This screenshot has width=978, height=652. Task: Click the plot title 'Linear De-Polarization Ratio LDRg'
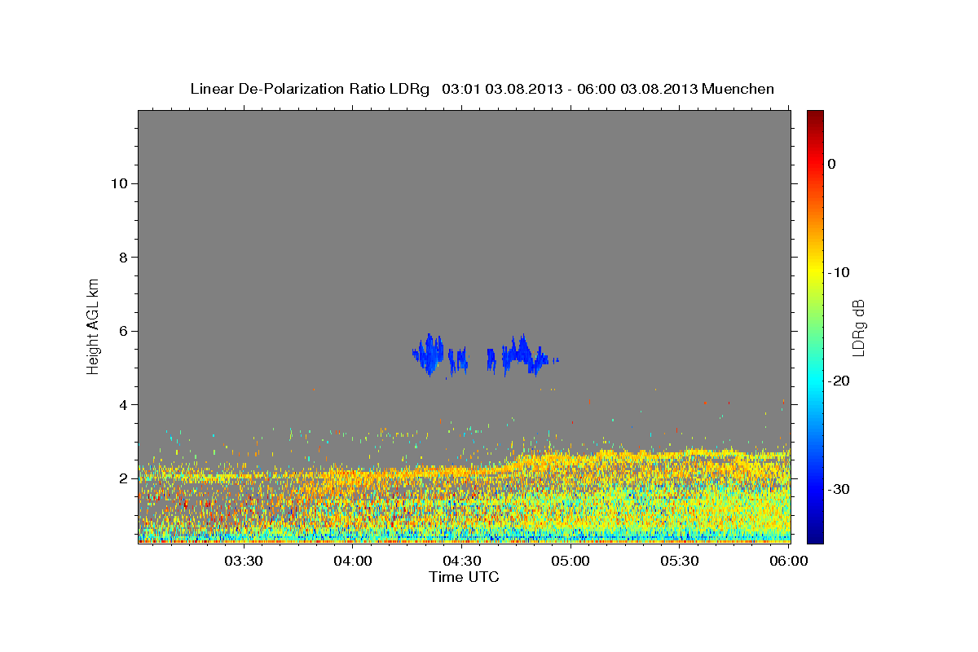pos(310,89)
